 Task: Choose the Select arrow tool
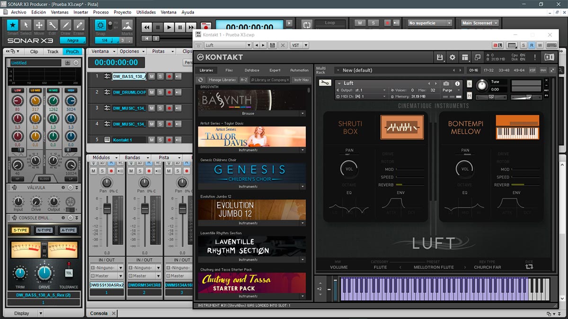26,25
